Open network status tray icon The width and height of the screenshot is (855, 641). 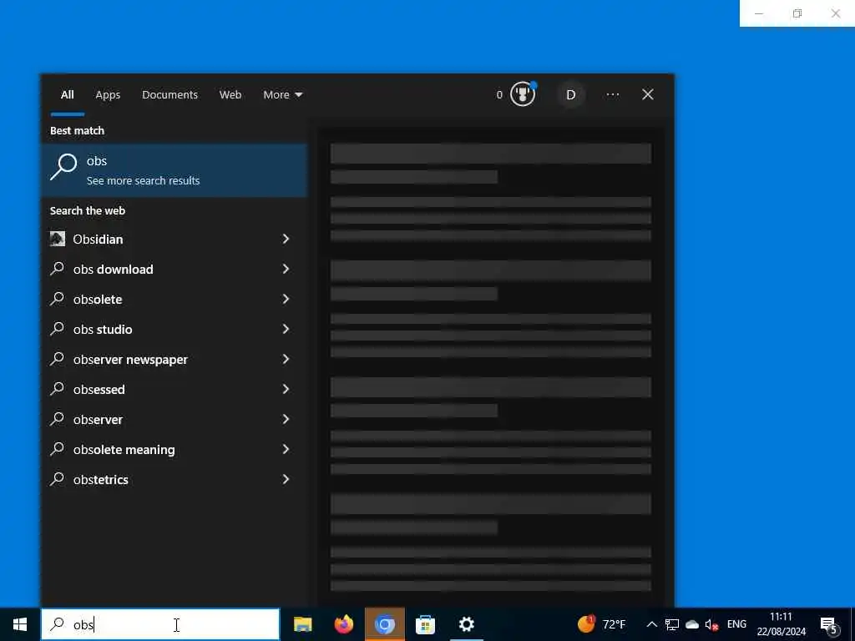672,624
